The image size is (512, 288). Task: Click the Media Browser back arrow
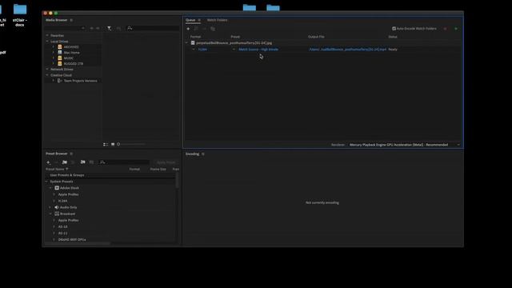coord(91,29)
